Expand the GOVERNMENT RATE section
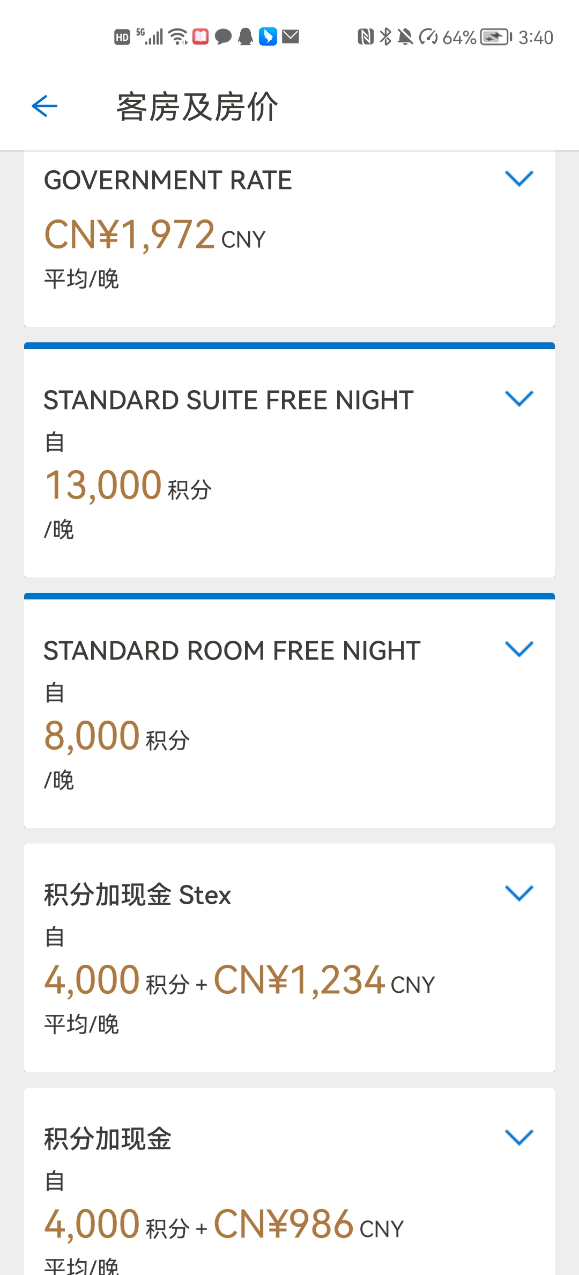Image resolution: width=579 pixels, height=1275 pixels. click(x=519, y=179)
